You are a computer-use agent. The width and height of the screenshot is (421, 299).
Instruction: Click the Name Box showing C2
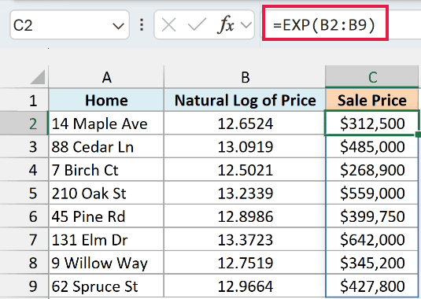(69, 25)
